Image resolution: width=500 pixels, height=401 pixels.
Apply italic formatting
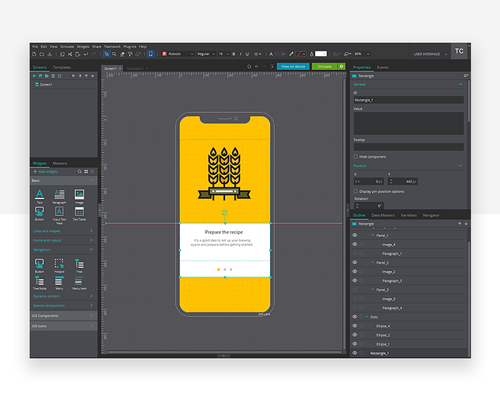click(241, 54)
